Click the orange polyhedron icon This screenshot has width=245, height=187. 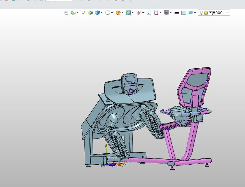pos(118,13)
